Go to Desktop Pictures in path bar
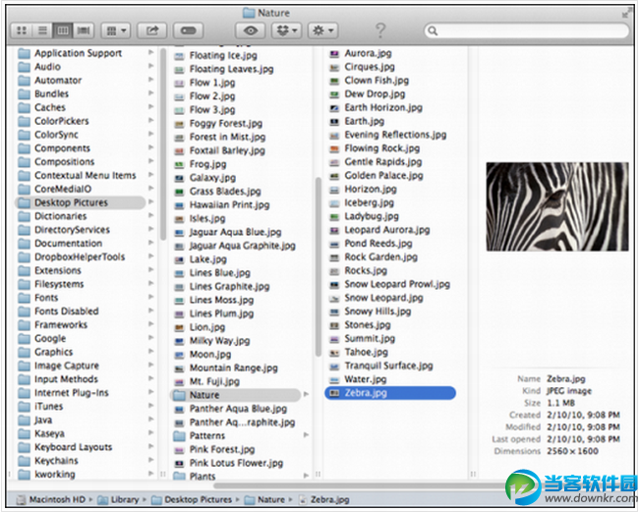The height and width of the screenshot is (512, 639). 192,499
